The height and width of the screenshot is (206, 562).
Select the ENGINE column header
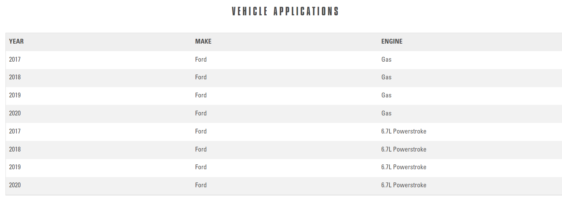click(392, 42)
